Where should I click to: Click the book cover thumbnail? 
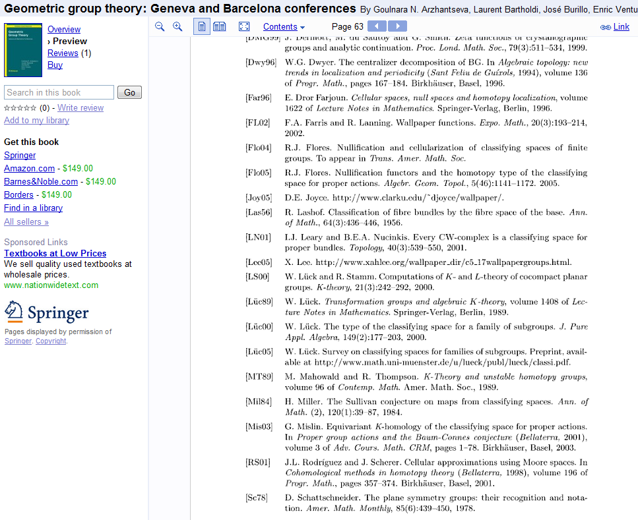pyautogui.click(x=23, y=50)
